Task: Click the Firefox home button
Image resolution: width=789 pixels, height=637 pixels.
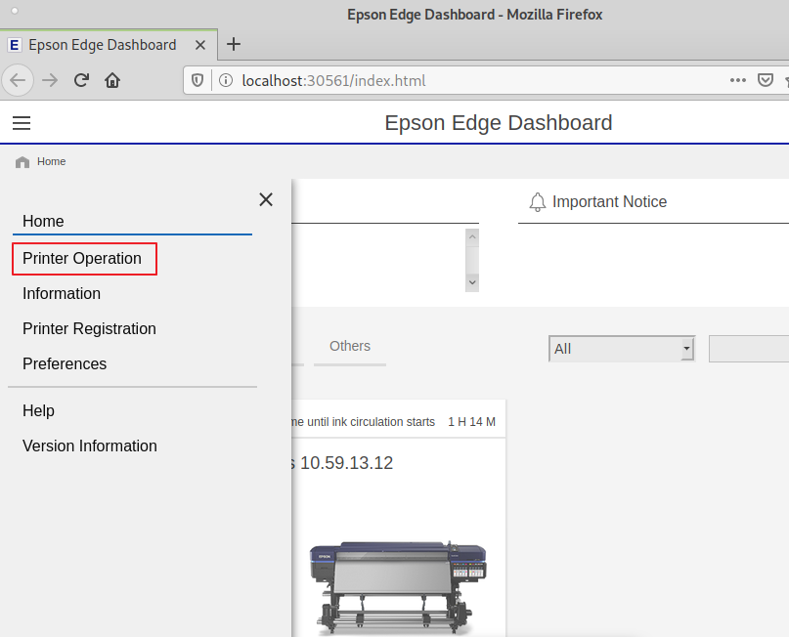Action: coord(112,80)
